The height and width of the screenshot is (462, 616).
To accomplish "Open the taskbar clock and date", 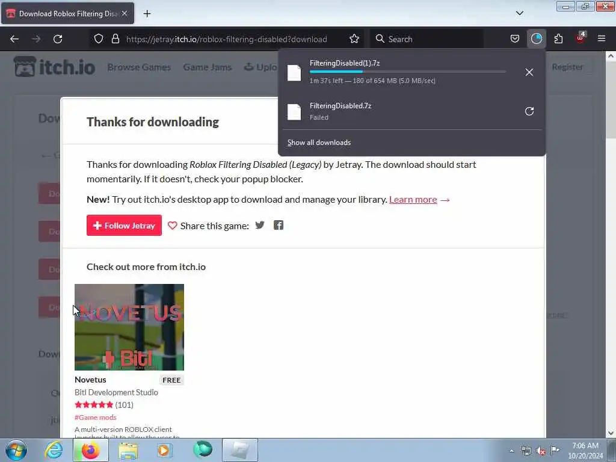I will (x=585, y=451).
